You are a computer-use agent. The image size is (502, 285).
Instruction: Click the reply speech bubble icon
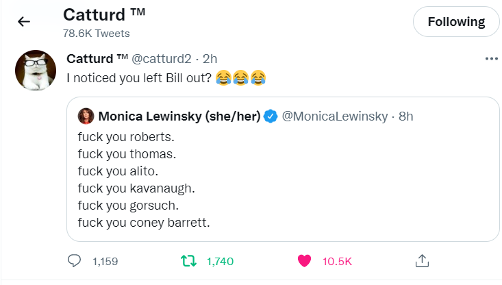(x=75, y=261)
